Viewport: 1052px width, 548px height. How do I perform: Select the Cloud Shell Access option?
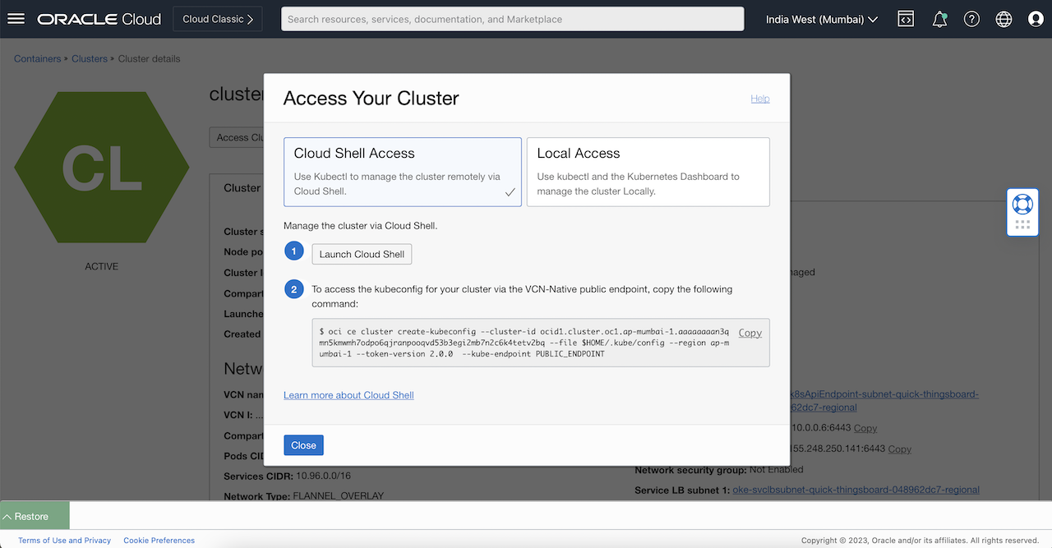point(403,172)
